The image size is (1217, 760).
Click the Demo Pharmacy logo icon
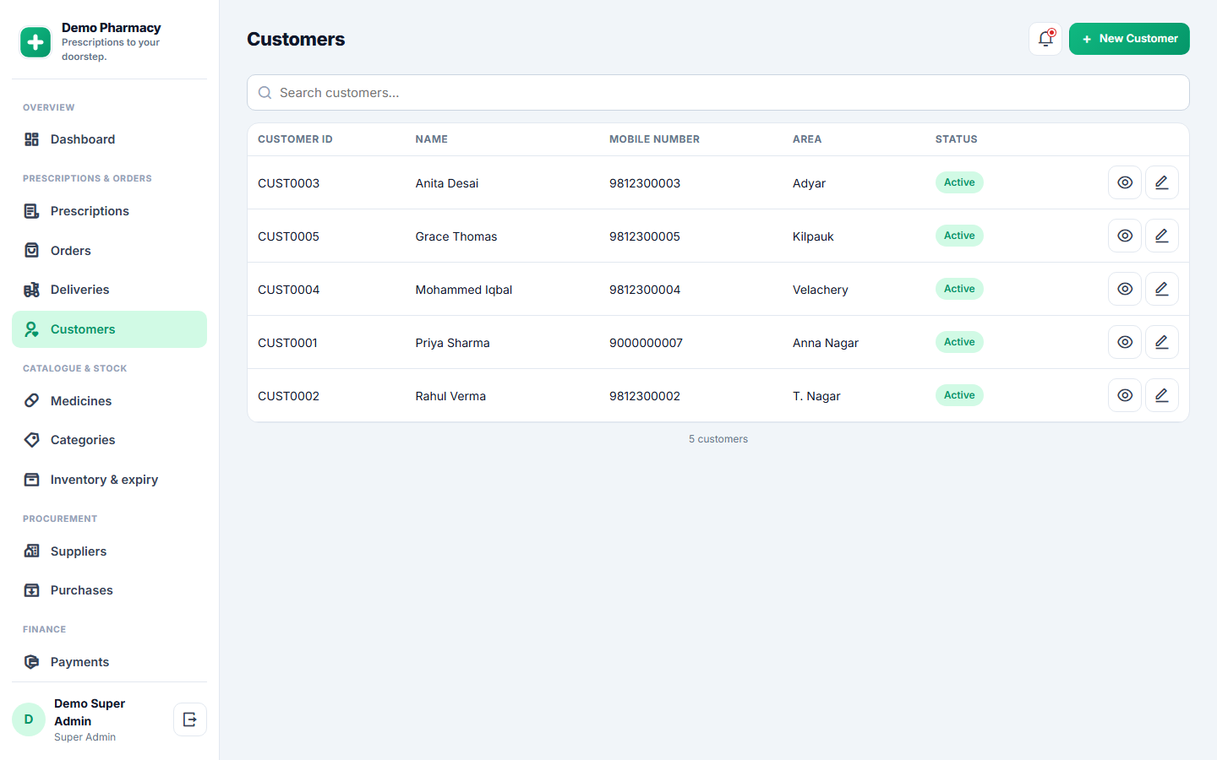click(35, 42)
